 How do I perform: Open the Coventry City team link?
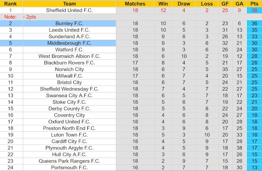(69, 115)
